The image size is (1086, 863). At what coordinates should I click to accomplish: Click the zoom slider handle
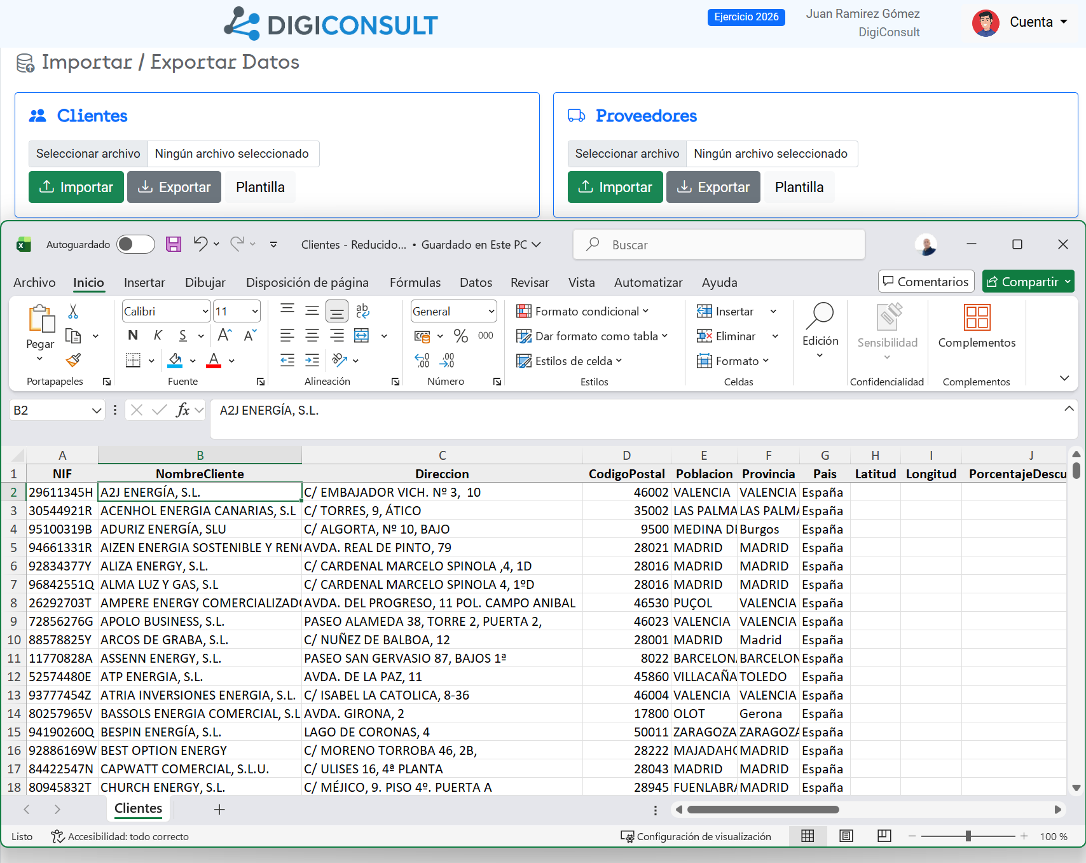coord(968,836)
